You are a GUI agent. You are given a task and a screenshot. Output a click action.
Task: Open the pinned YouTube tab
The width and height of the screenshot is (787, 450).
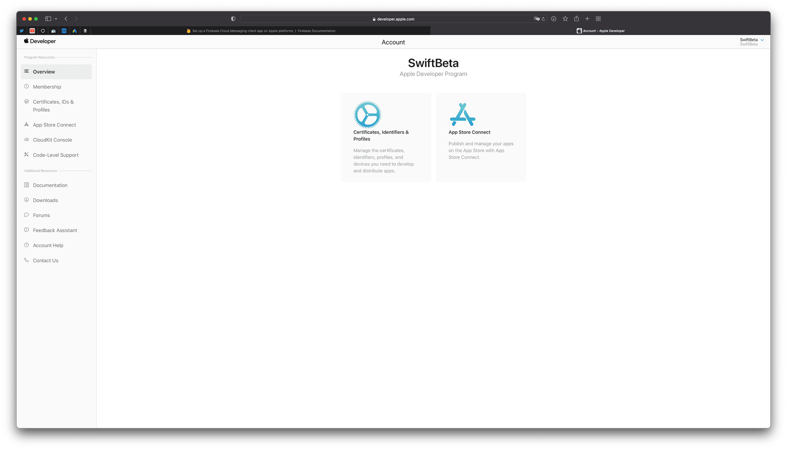point(32,31)
